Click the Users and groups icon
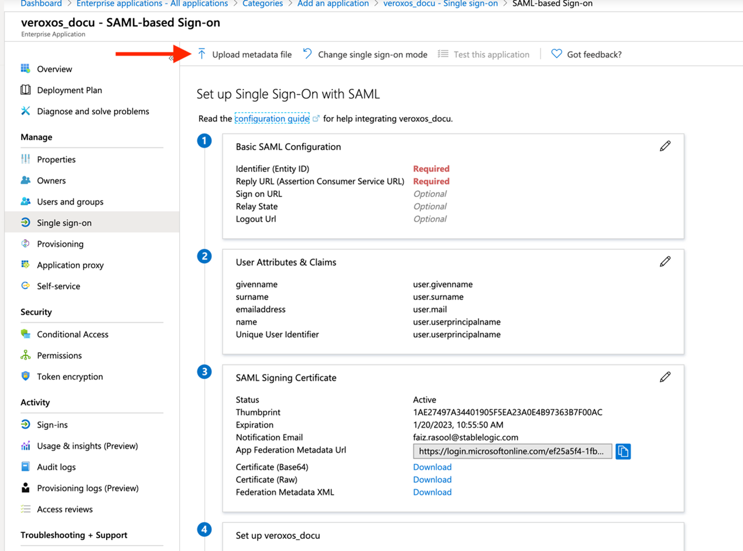 pos(25,201)
